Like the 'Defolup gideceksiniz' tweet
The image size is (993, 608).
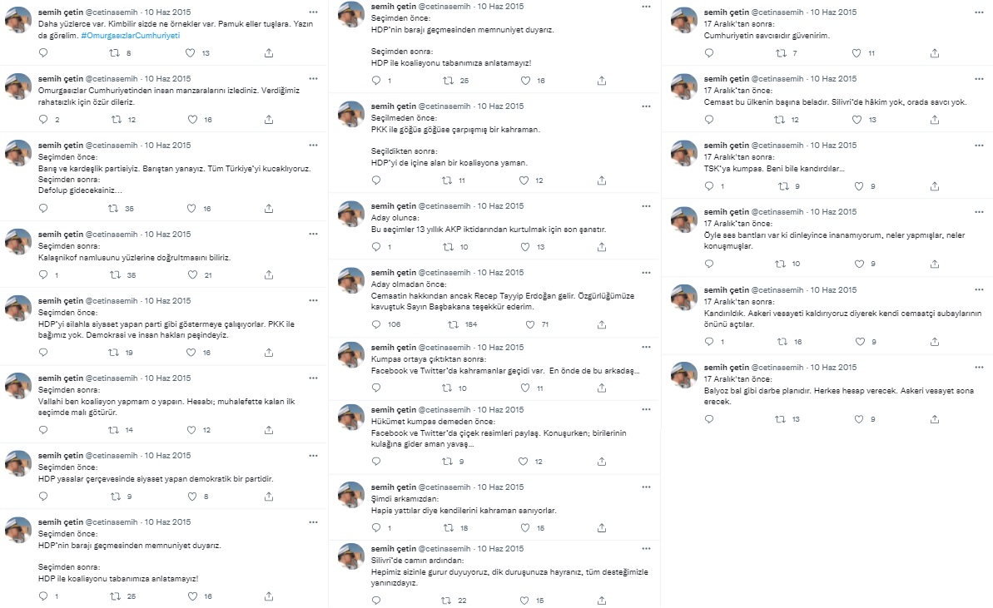pos(191,208)
